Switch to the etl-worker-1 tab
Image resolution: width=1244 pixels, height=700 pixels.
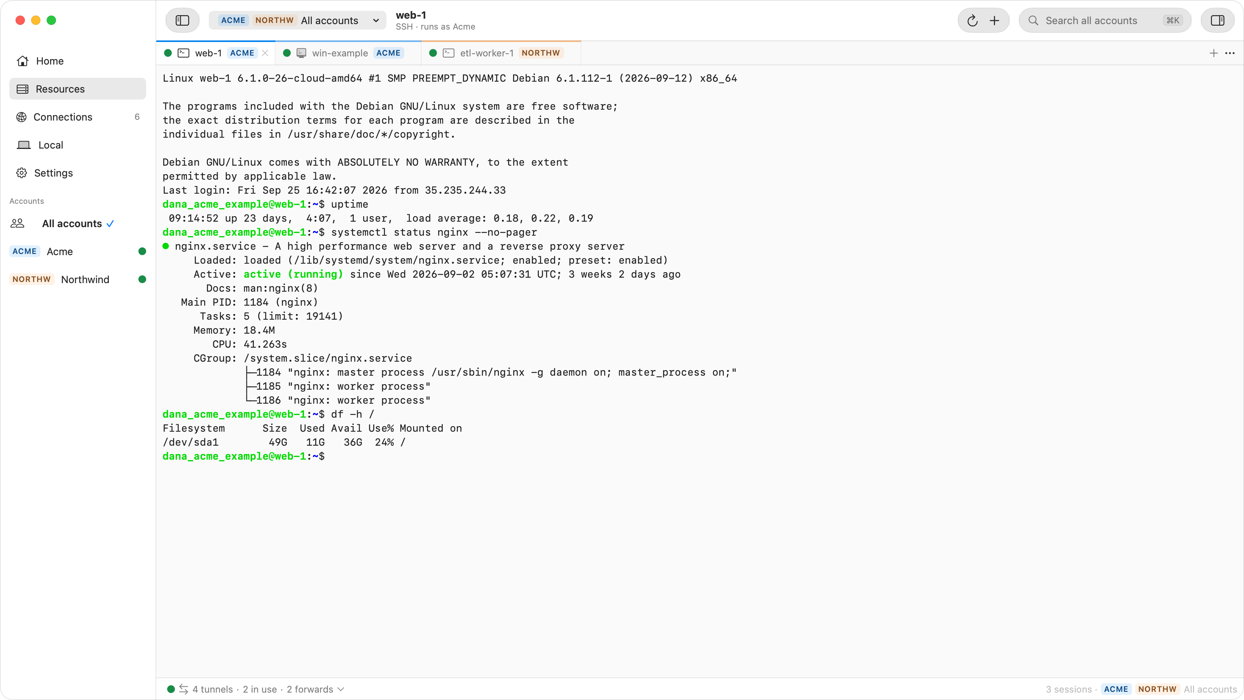click(501, 53)
